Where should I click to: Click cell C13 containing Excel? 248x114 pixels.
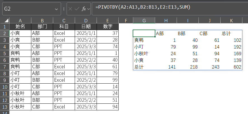point(64,107)
